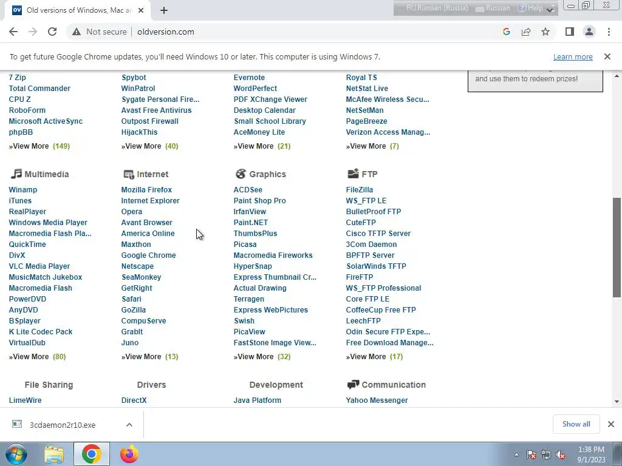Open Chrome's three-dot menu
The height and width of the screenshot is (466, 622).
pyautogui.click(x=609, y=32)
